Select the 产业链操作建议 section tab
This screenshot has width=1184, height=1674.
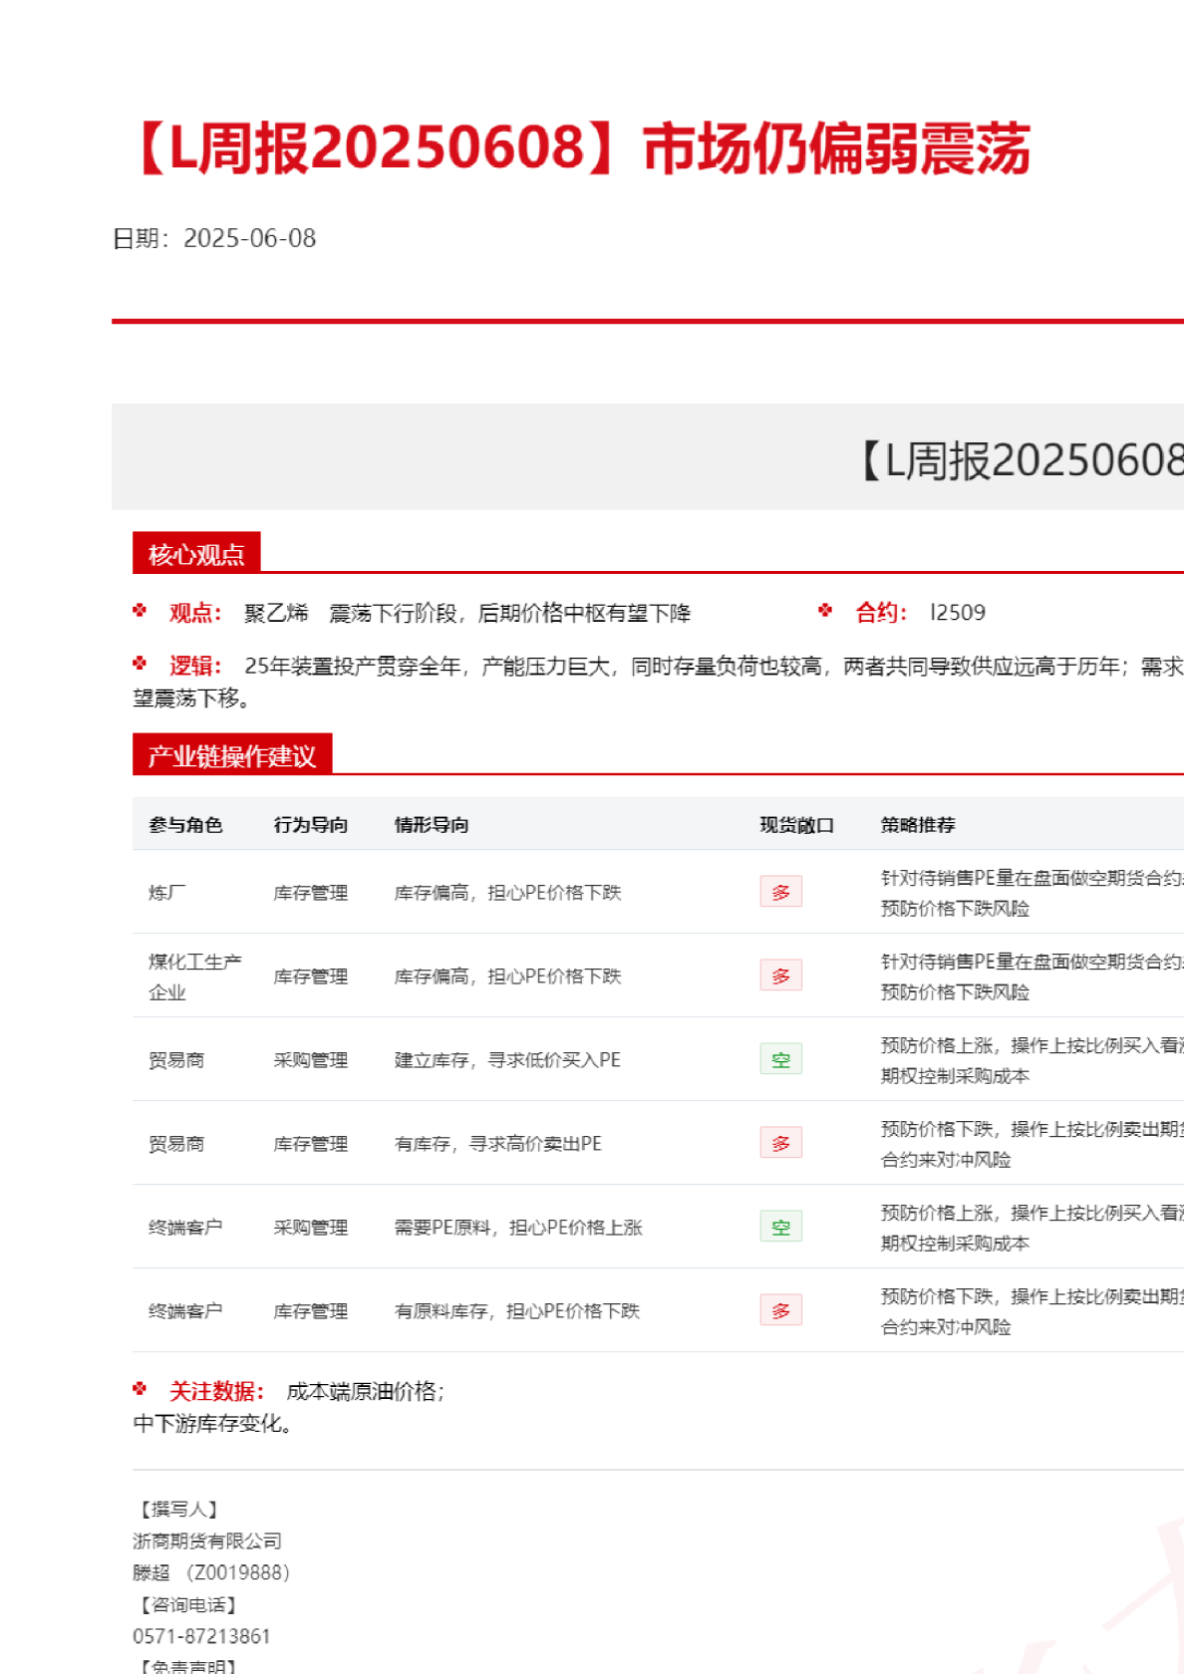click(x=231, y=755)
